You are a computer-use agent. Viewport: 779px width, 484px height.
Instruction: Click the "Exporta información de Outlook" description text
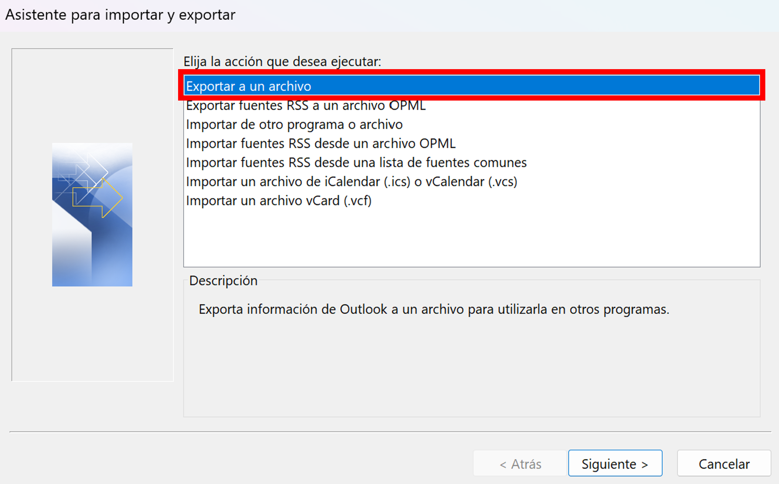point(434,309)
